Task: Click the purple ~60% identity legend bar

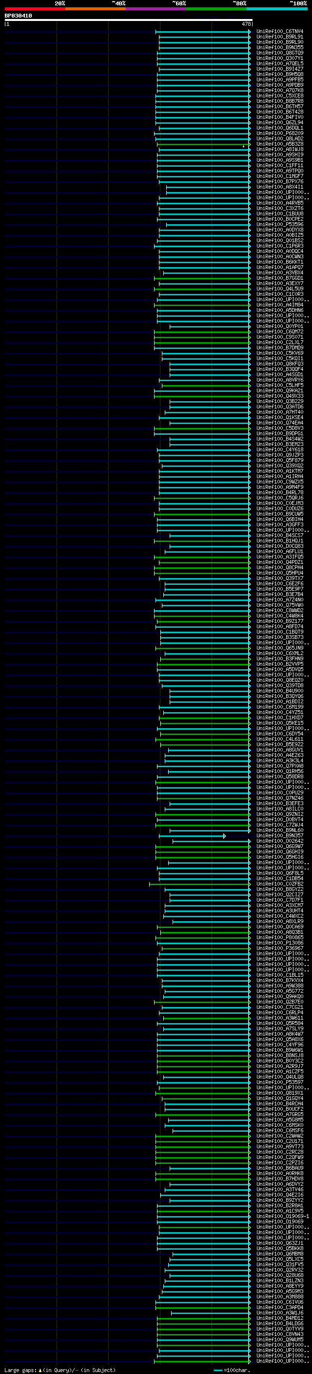Action: point(156,9)
